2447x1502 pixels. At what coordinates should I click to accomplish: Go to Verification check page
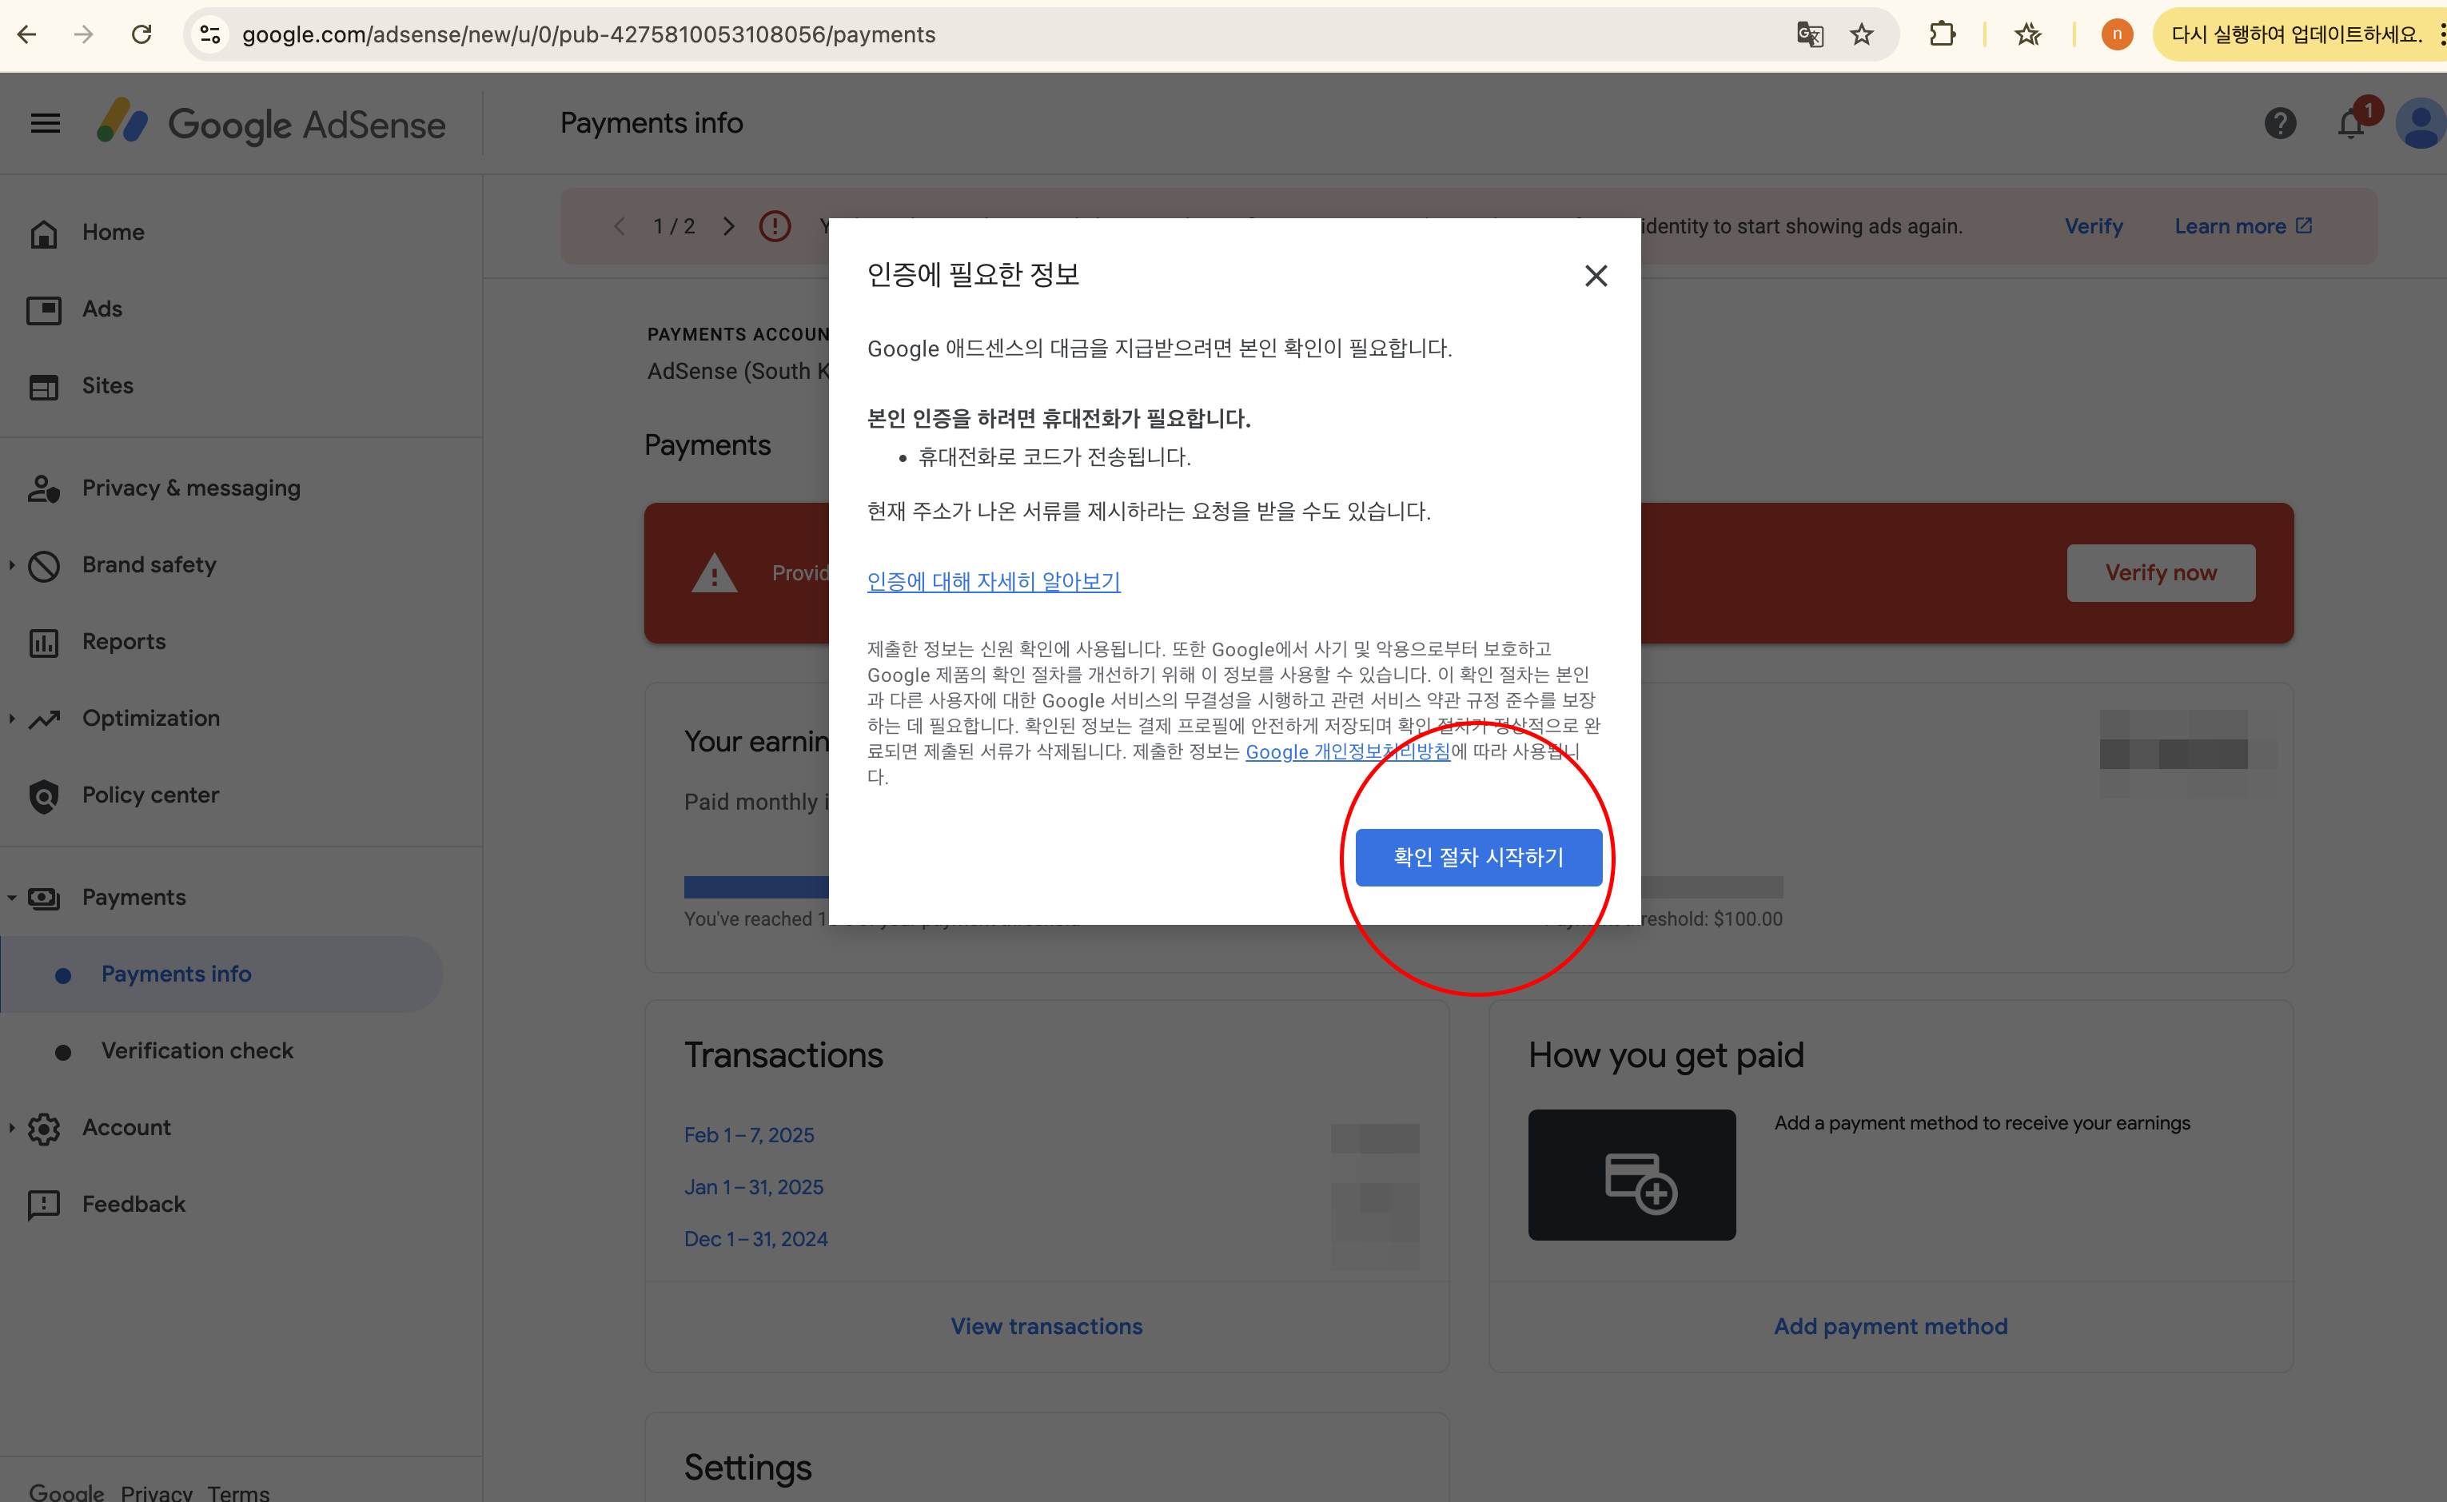(197, 1050)
